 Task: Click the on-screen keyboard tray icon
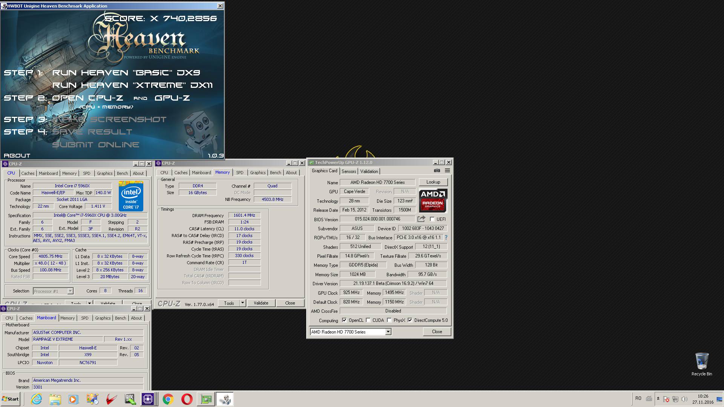click(649, 399)
